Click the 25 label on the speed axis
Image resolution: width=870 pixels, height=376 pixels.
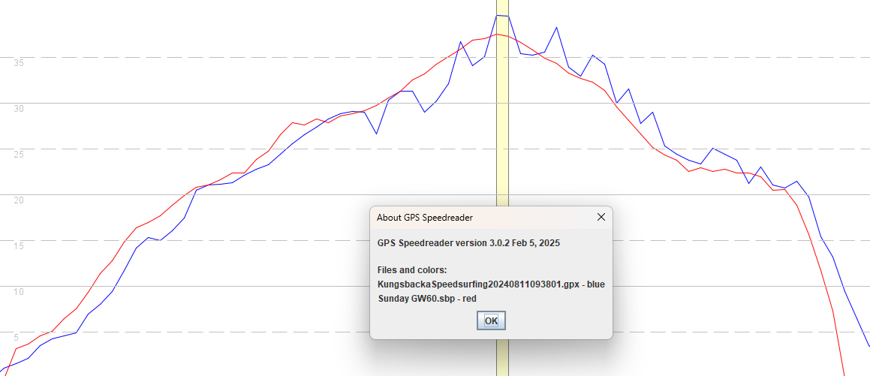[x=18, y=154]
